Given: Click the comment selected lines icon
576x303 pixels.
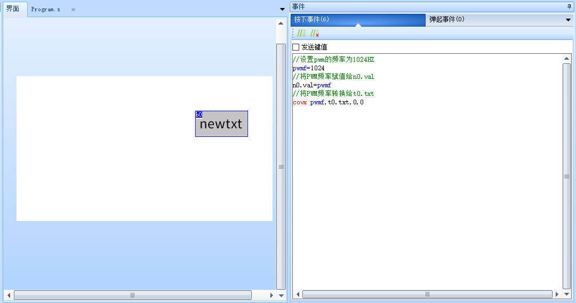Looking at the screenshot, I should tap(301, 34).
